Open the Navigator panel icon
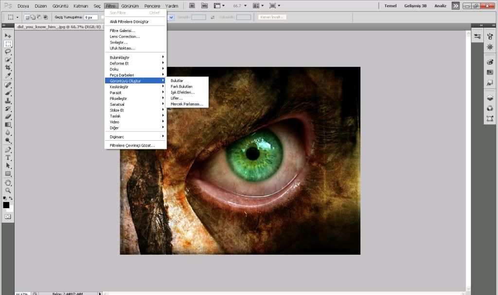Screen dimensions: 498x295 (490, 47)
